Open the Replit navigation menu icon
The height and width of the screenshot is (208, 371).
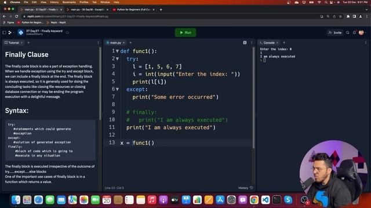click(x=10, y=32)
